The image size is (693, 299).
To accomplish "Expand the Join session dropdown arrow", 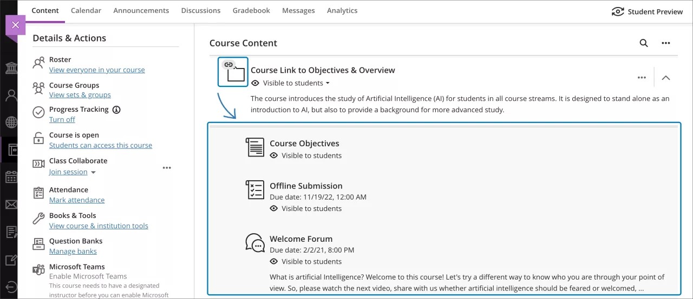I will point(93,172).
